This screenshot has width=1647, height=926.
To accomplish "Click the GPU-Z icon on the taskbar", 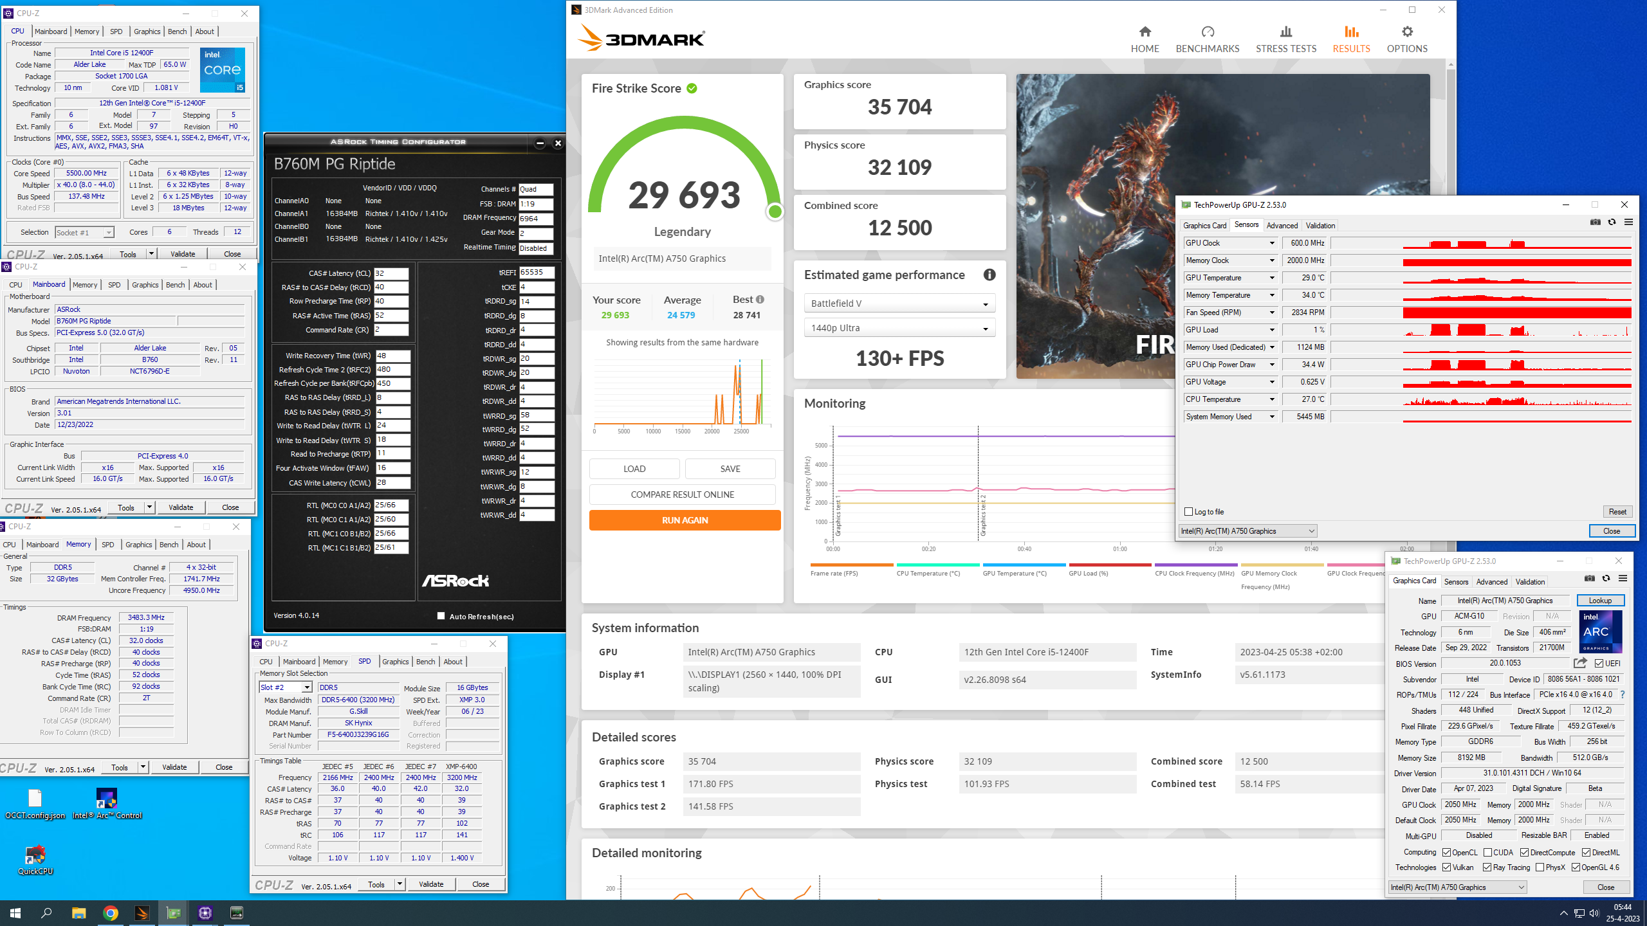I will pos(174,912).
